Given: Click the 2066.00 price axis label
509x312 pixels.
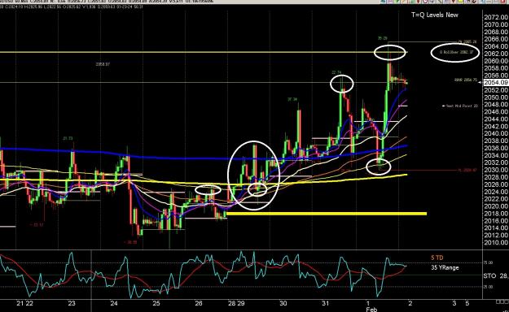Looking at the screenshot, I should click(496, 39).
